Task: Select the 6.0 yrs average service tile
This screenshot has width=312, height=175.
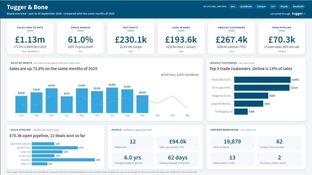Action: pyautogui.click(x=133, y=159)
